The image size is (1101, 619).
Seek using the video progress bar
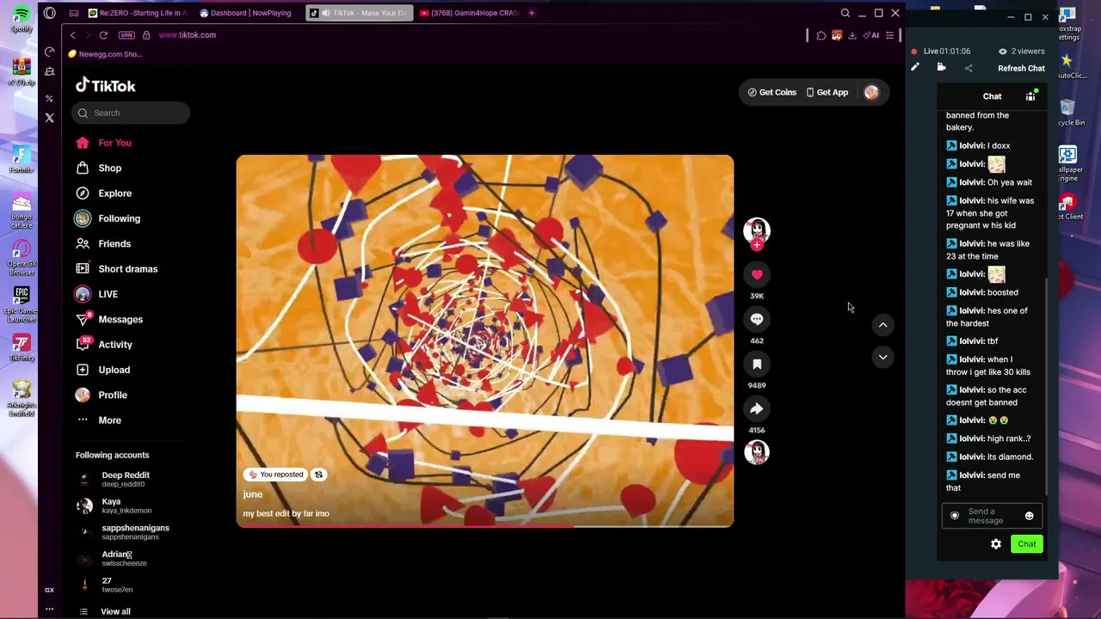[x=485, y=526]
